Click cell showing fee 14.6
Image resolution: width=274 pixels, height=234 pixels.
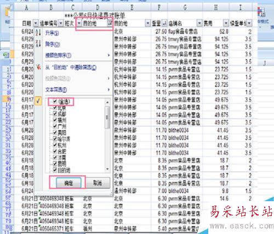coord(216,198)
